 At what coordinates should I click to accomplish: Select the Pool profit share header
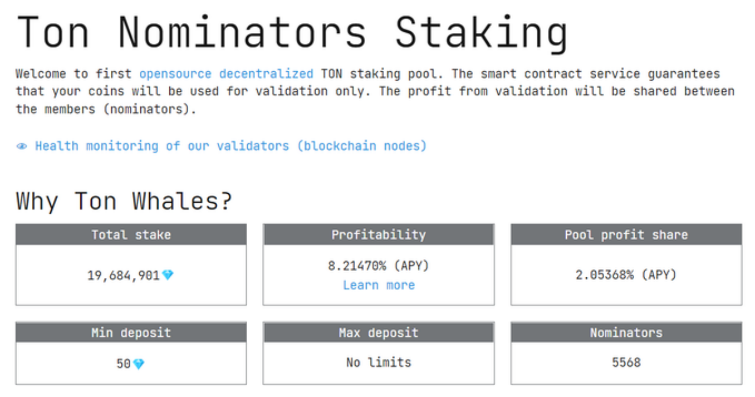coord(626,234)
